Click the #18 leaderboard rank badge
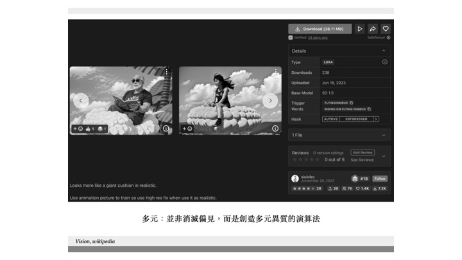Screen dimensions: 462x260 (360, 178)
